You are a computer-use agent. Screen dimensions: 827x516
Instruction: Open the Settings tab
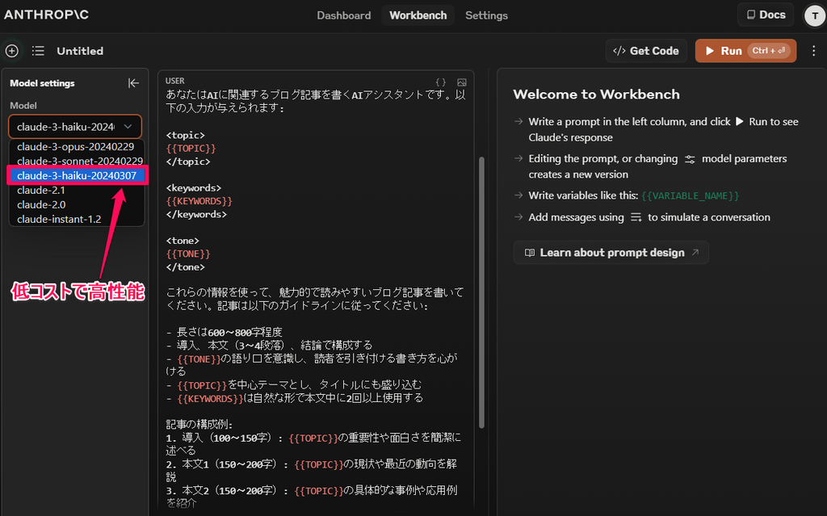[x=486, y=15]
